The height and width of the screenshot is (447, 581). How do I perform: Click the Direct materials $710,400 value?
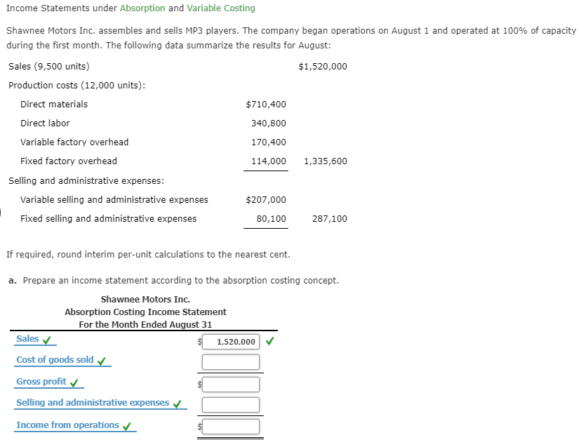[266, 104]
